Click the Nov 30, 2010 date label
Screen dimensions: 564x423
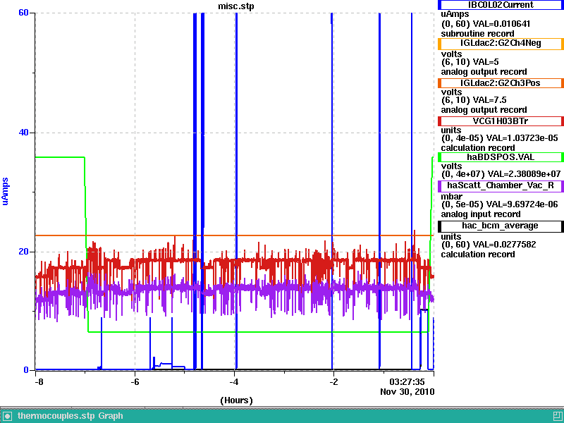tap(407, 392)
